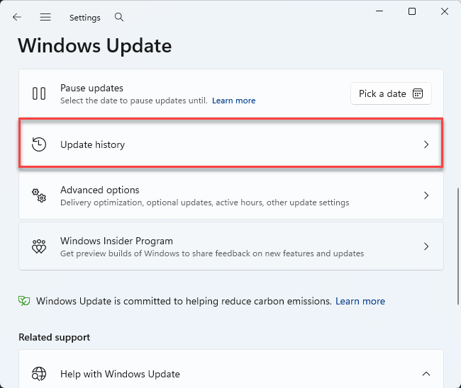This screenshot has height=388, width=461.
Task: Open Update history via its chevron
Action: pos(426,144)
